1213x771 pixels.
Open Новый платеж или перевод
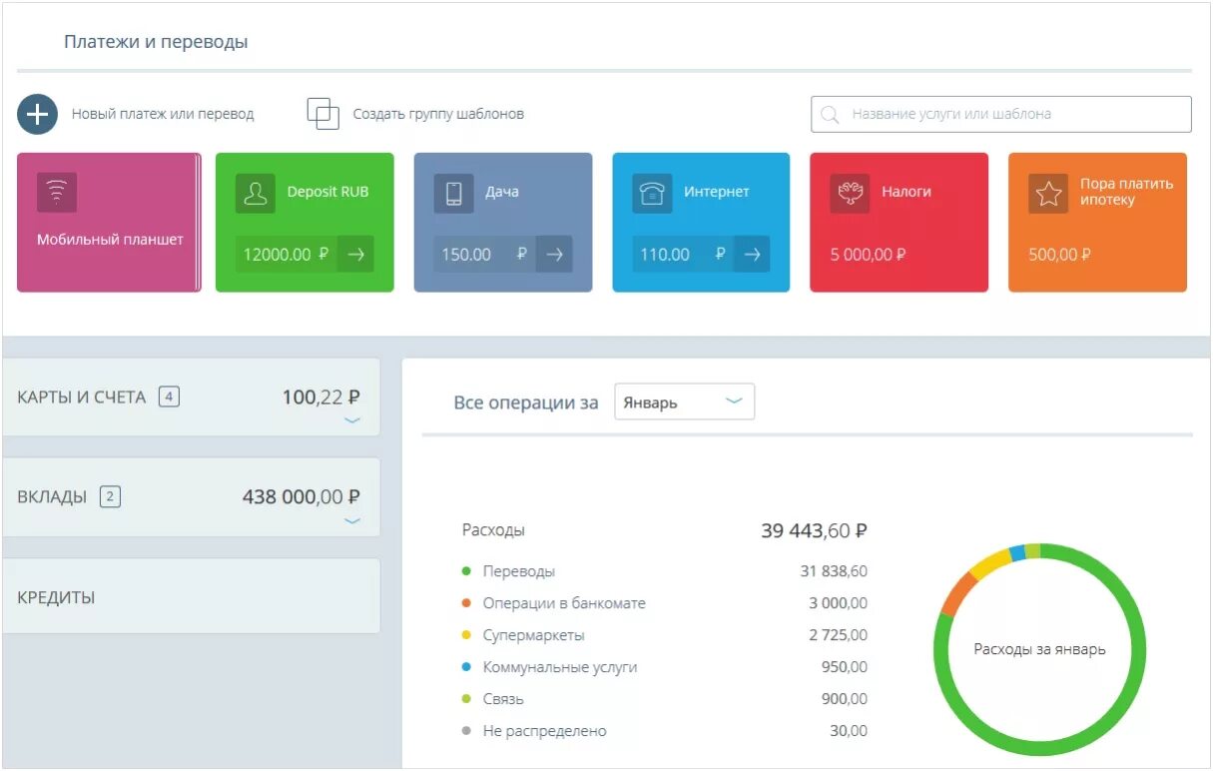point(163,114)
